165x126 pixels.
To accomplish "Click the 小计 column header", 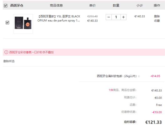I will click(140, 5).
